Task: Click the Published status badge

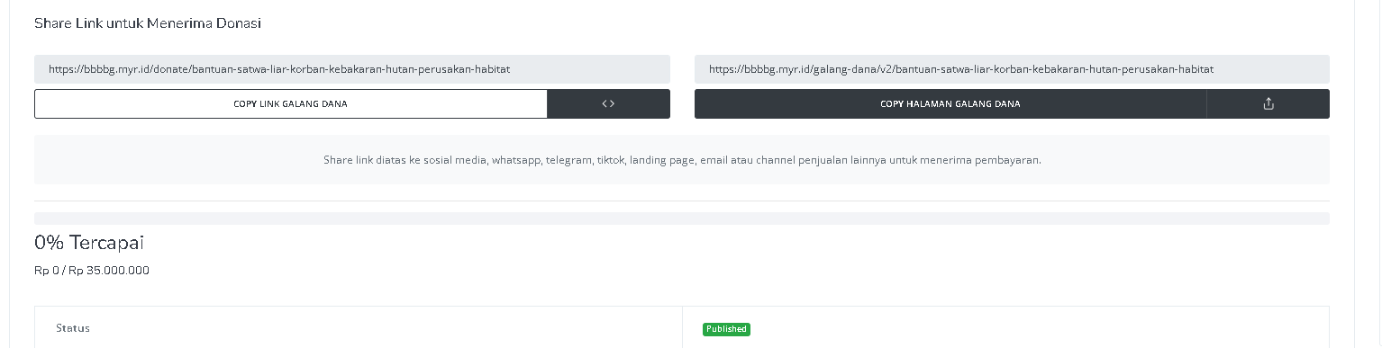Action: [x=726, y=329]
